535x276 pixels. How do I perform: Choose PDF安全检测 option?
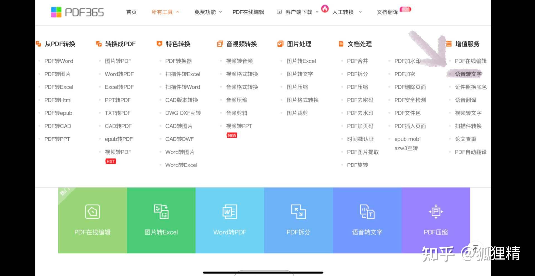pyautogui.click(x=410, y=100)
